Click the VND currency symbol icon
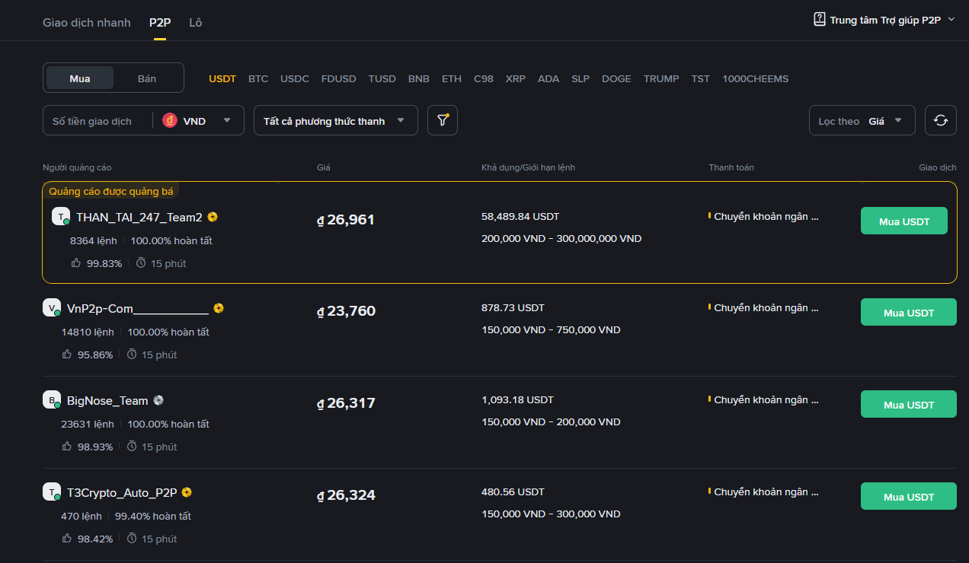 170,120
